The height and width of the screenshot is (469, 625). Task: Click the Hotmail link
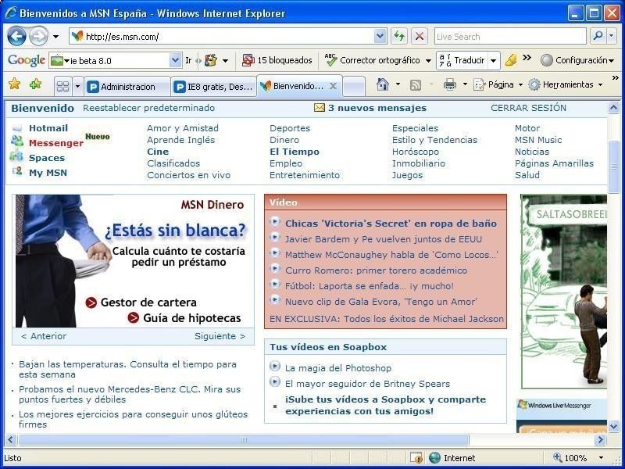pyautogui.click(x=48, y=128)
